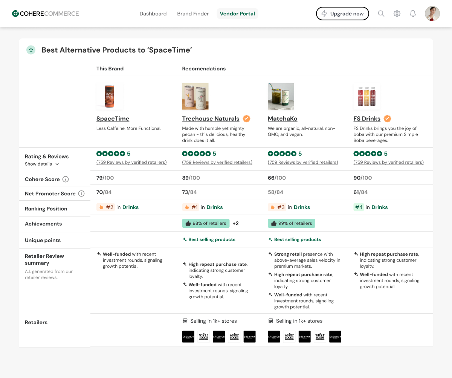Click the flame #2 ranking badge
Screen dimensions: 452x378
tap(105, 207)
